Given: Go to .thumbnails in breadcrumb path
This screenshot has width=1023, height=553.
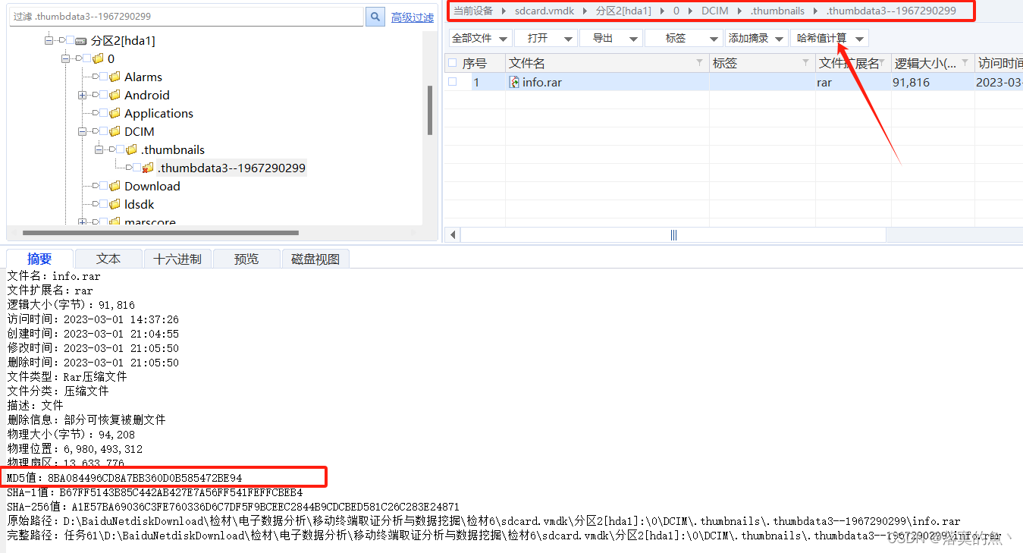Looking at the screenshot, I should [777, 11].
